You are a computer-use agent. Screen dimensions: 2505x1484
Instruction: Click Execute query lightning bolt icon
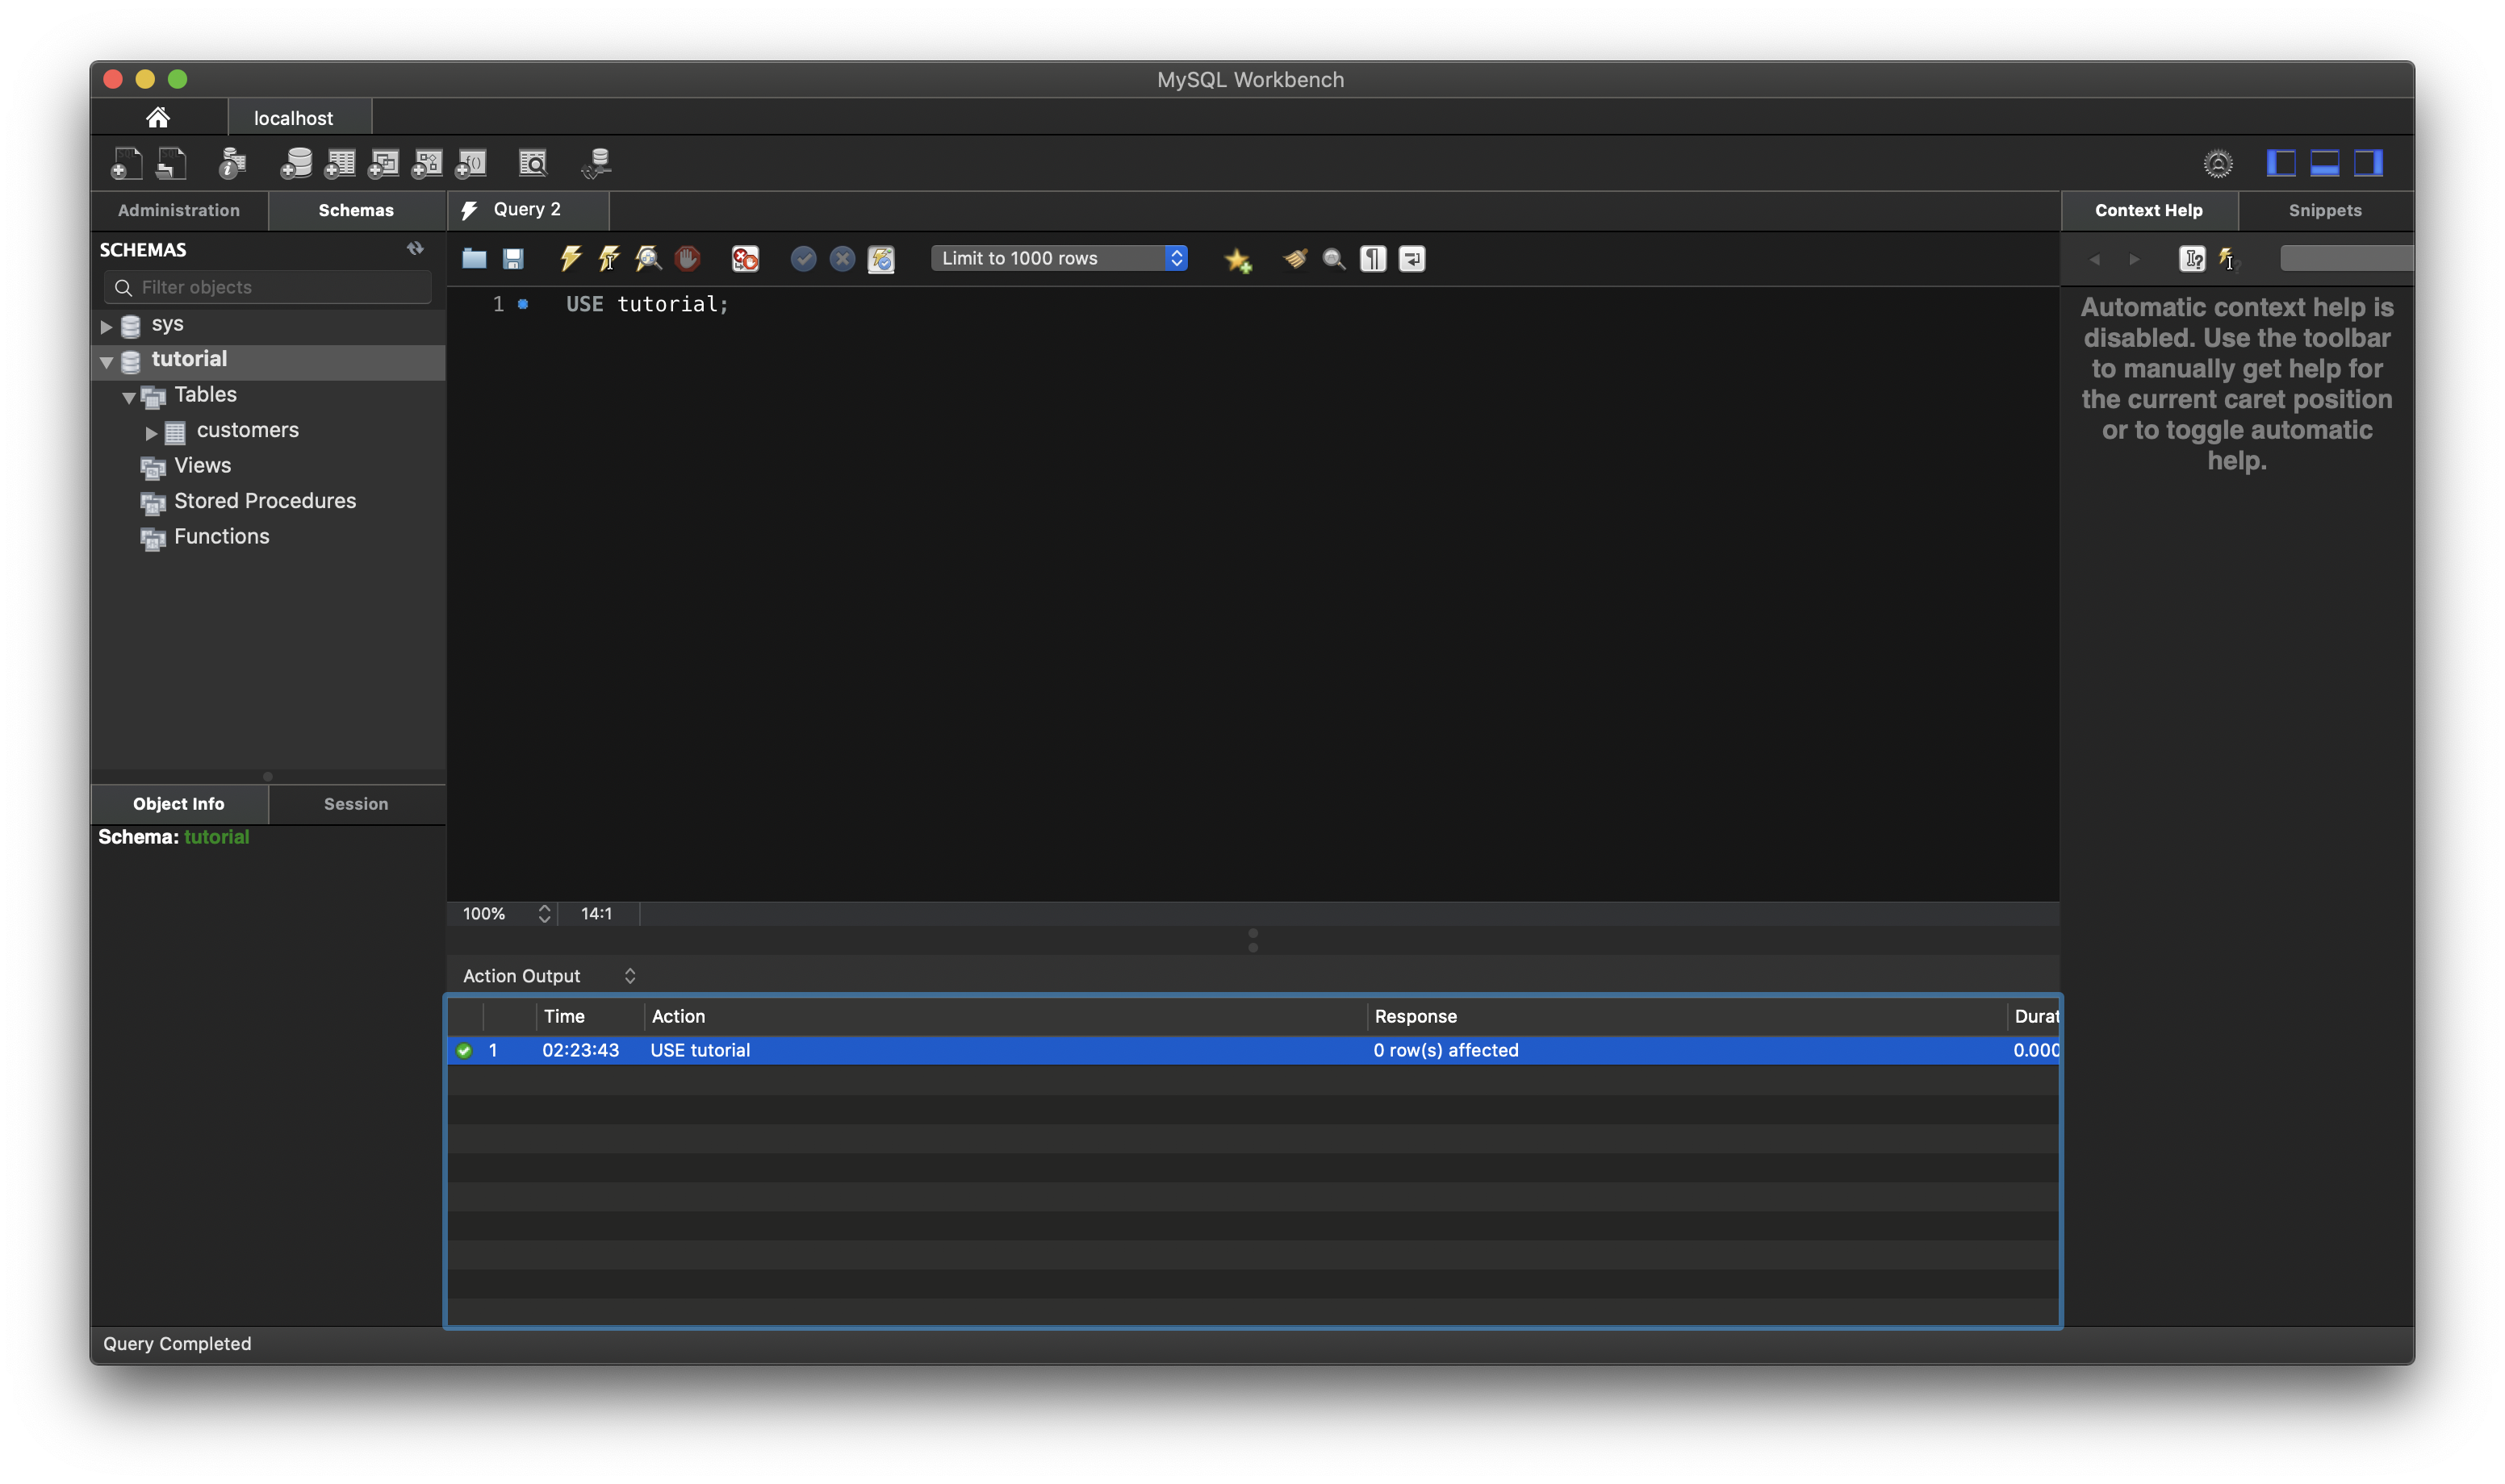[571, 259]
